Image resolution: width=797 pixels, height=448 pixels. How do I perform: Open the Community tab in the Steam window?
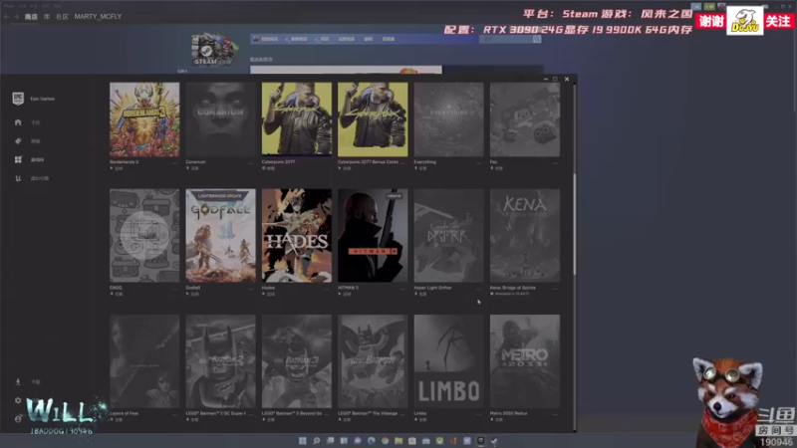coord(62,16)
